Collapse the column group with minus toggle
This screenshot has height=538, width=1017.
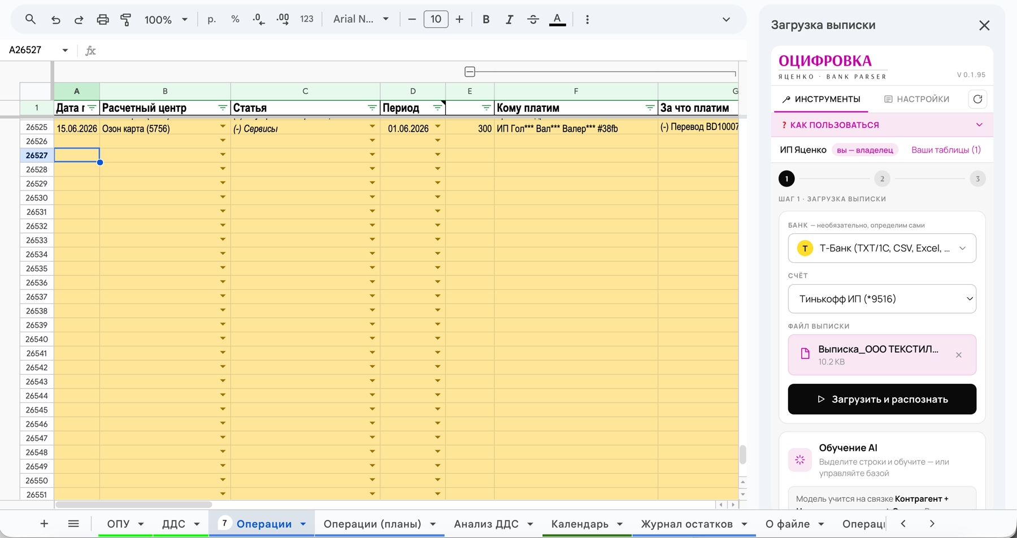(x=470, y=72)
